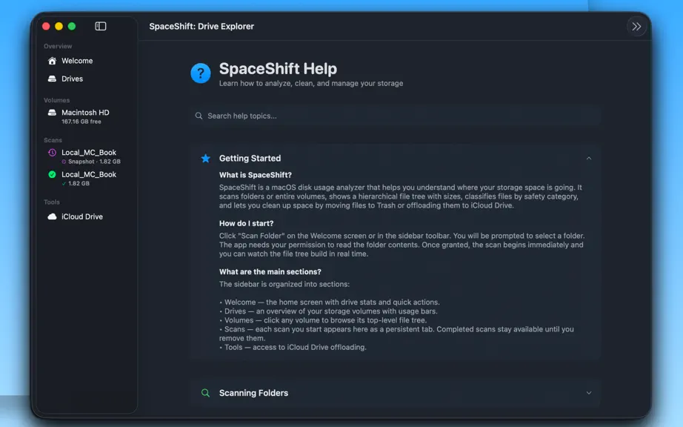683x427 pixels.
Task: Click the '167.16 GB free' label
Action: pos(81,122)
